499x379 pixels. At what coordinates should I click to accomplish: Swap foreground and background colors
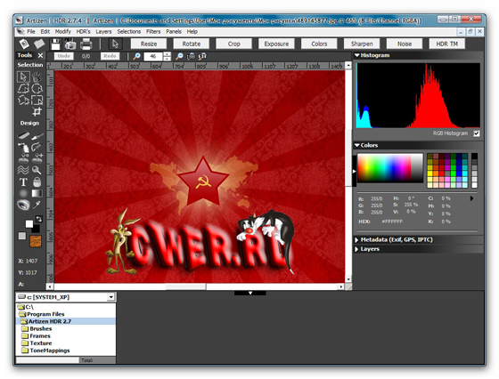coord(39,219)
